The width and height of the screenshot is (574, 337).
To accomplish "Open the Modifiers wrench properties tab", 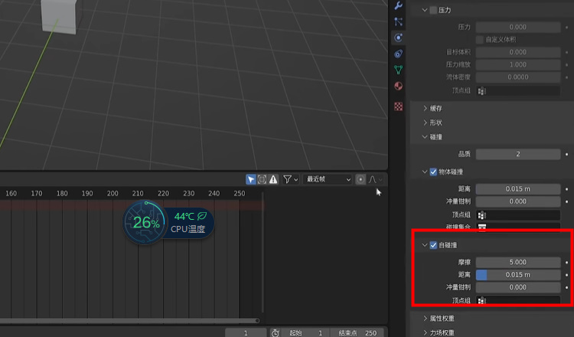I will [x=398, y=5].
